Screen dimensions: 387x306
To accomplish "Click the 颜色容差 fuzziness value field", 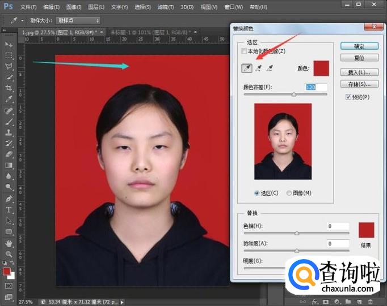I will tap(316, 87).
